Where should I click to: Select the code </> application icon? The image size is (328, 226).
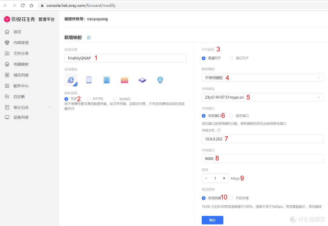[x=124, y=80]
